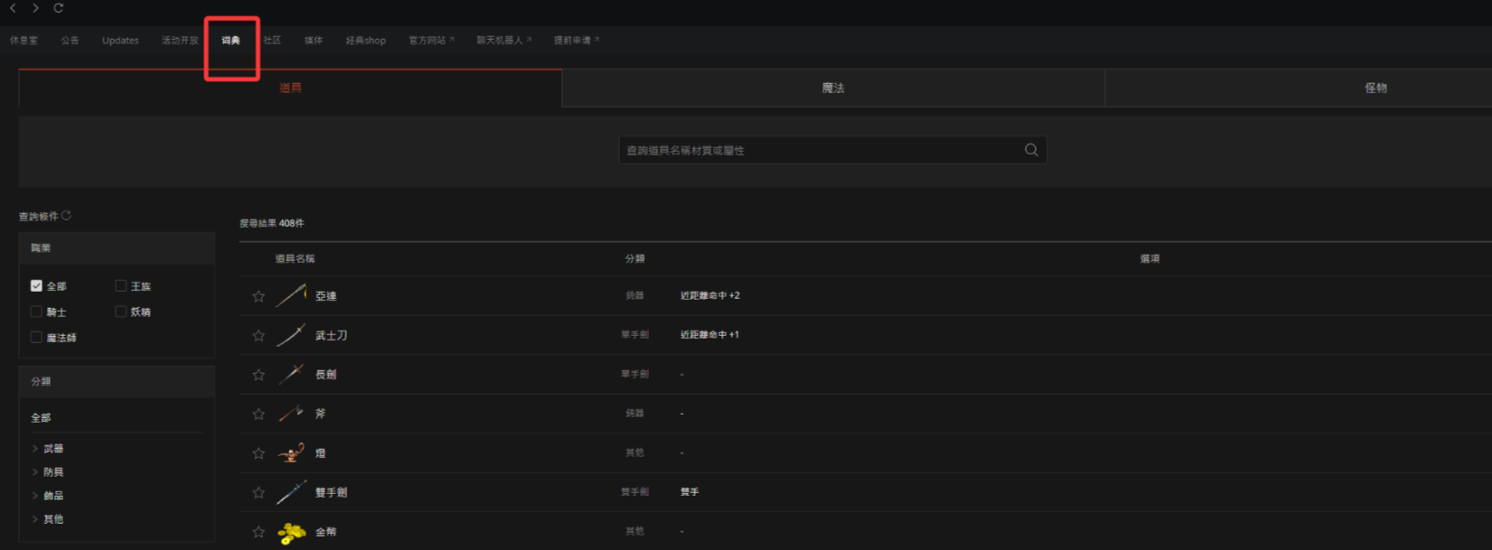Viewport: 1492px width, 550px height.
Task: Click the 雙手 option text
Action: (690, 492)
